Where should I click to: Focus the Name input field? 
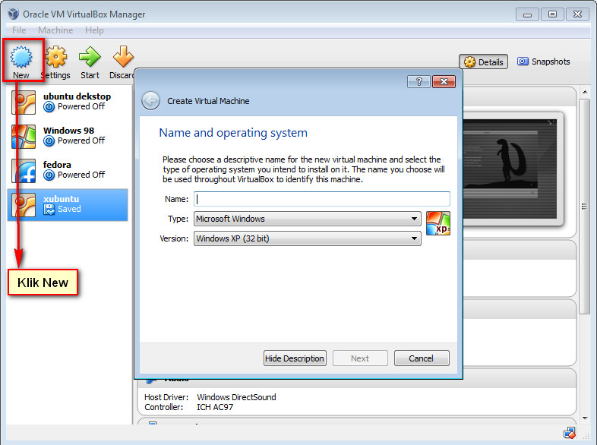(x=322, y=199)
